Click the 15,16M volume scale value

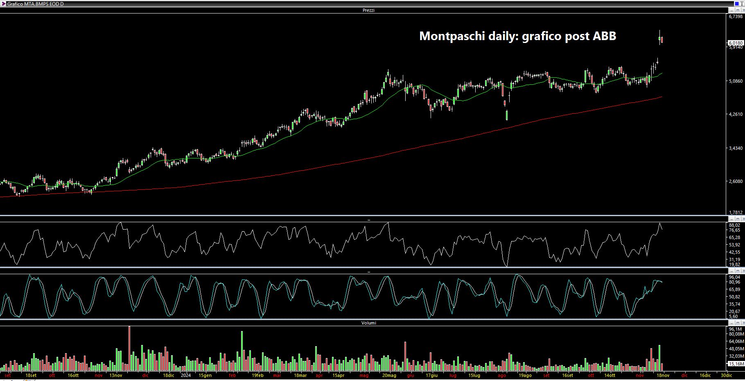click(x=736, y=364)
